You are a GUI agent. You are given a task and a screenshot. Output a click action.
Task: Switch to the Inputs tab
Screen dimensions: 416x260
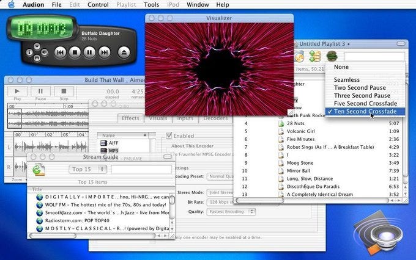(x=185, y=118)
